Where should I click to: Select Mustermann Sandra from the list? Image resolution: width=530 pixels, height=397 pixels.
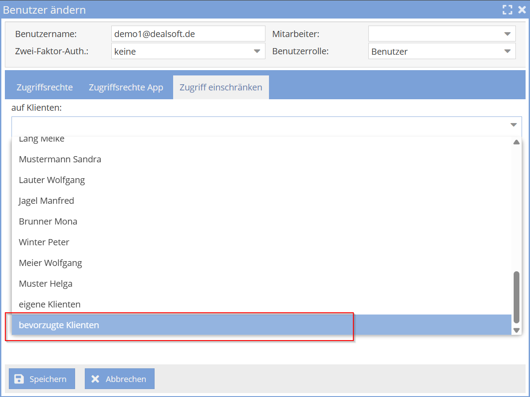[x=60, y=159]
